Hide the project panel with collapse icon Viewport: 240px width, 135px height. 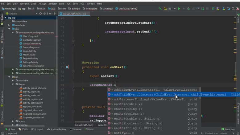coord(55,14)
